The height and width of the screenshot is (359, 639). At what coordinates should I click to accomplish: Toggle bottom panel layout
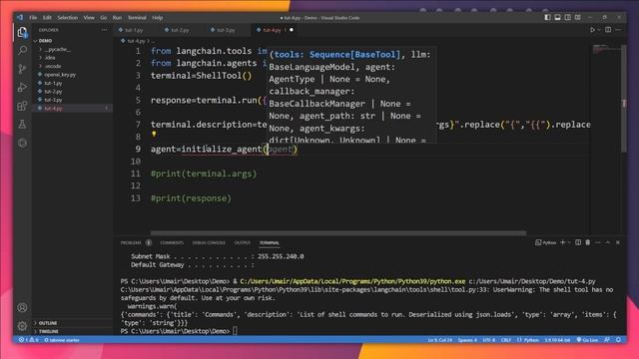[557, 18]
